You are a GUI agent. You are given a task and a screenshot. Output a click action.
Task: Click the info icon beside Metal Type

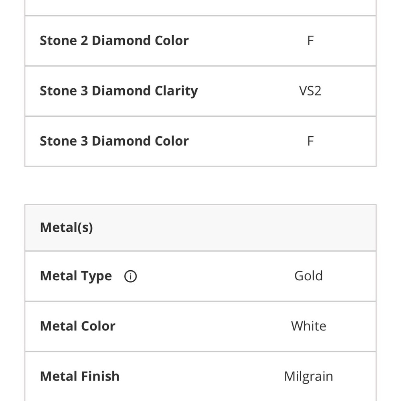[x=130, y=276]
